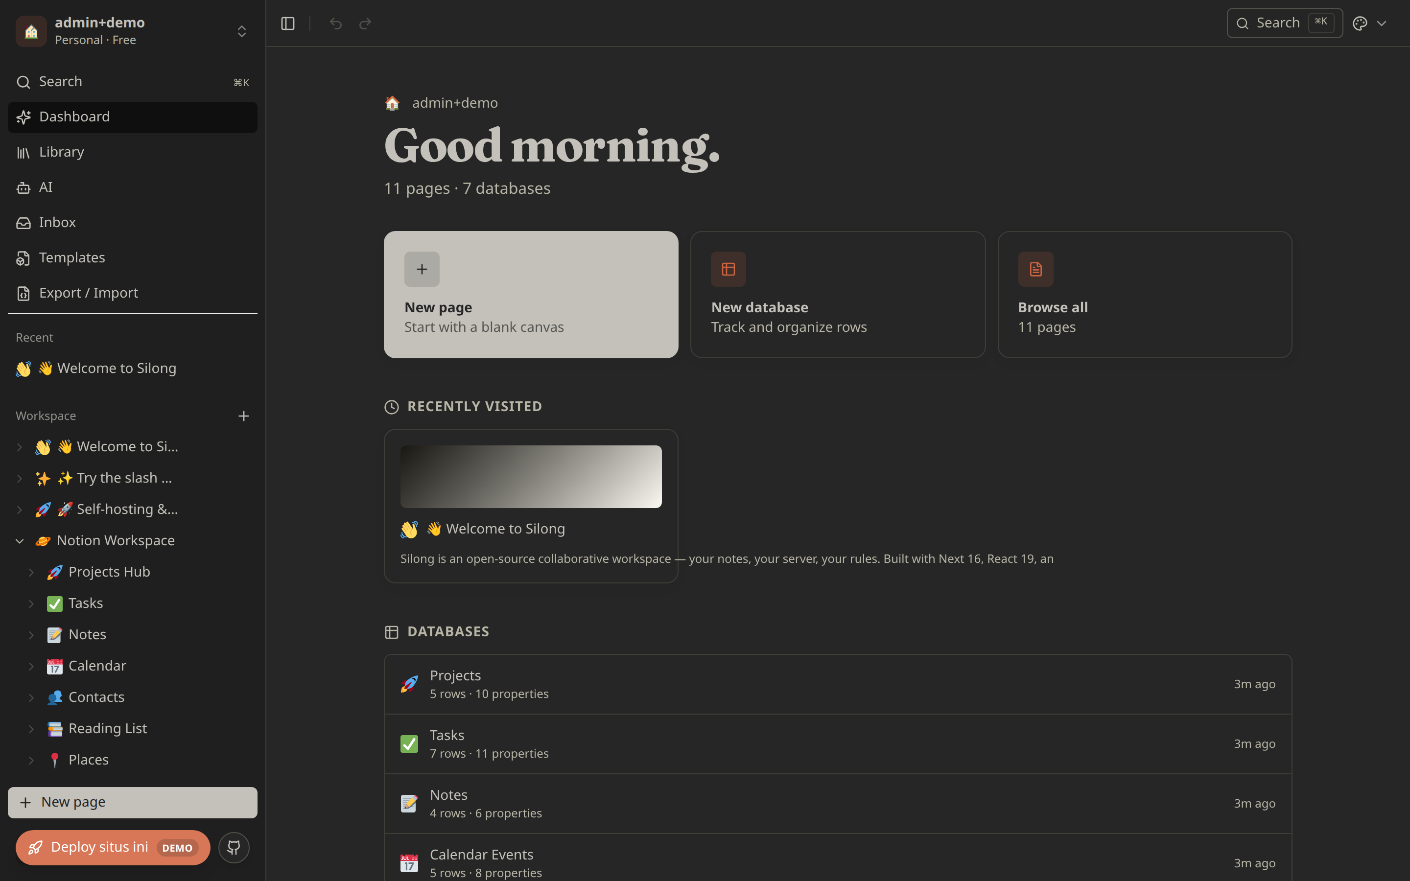Expand Reading List in sidebar
The width and height of the screenshot is (1410, 881).
coord(31,729)
